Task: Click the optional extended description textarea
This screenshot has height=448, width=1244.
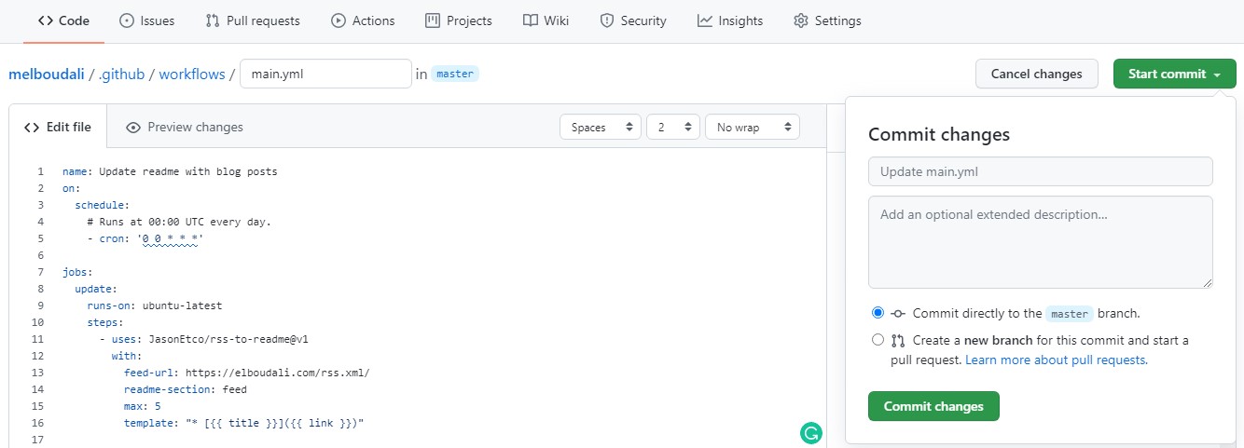Action: coord(1040,241)
